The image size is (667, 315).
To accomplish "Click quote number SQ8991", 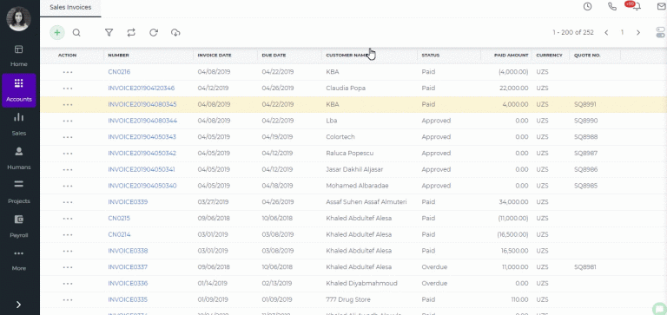I will 585,104.
